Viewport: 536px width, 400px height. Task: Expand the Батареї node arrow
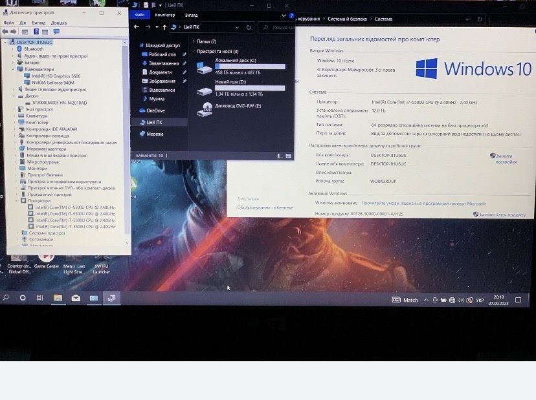coord(14,63)
